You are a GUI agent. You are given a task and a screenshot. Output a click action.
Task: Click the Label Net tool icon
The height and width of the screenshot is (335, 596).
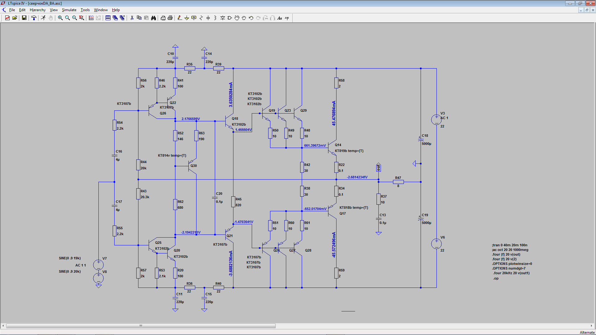click(194, 18)
